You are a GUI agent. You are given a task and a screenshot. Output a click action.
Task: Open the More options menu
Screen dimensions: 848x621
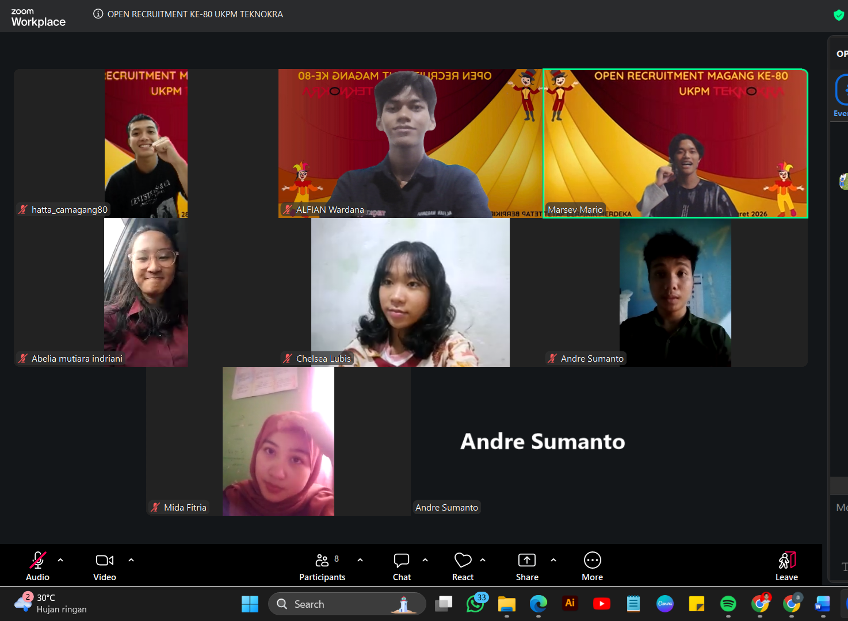pos(592,566)
